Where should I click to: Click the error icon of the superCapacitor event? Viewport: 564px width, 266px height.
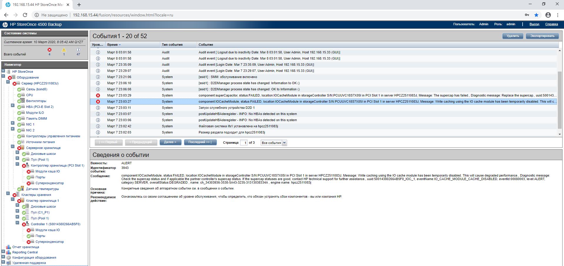[98, 96]
